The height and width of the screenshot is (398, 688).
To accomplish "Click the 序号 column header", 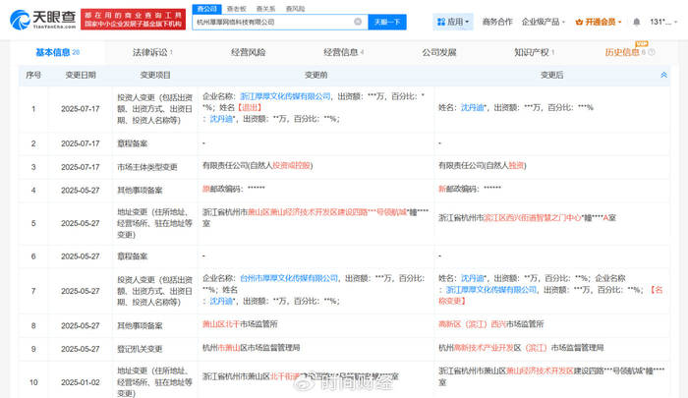I will [x=33, y=75].
